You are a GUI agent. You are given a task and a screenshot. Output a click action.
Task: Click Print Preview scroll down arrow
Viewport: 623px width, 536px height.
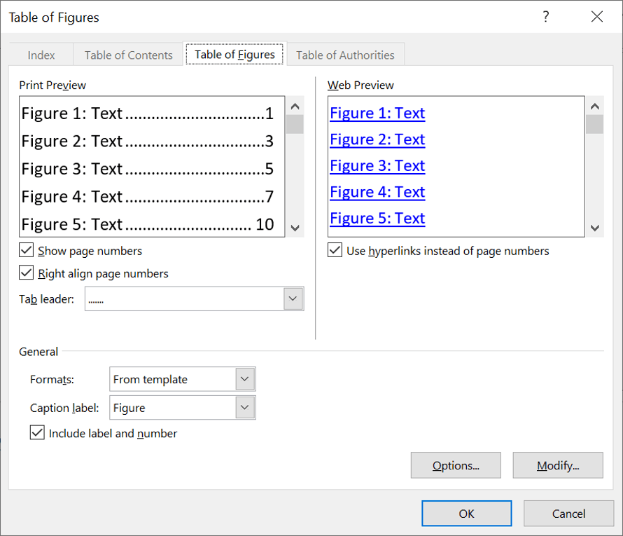(295, 228)
